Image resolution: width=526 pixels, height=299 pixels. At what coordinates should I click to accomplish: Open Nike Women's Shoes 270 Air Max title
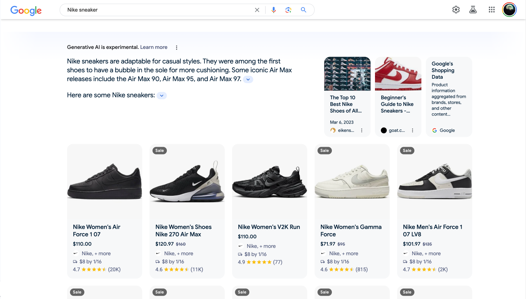(x=183, y=231)
